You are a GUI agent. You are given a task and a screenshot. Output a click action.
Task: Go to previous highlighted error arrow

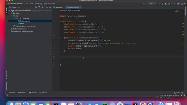coord(180,11)
